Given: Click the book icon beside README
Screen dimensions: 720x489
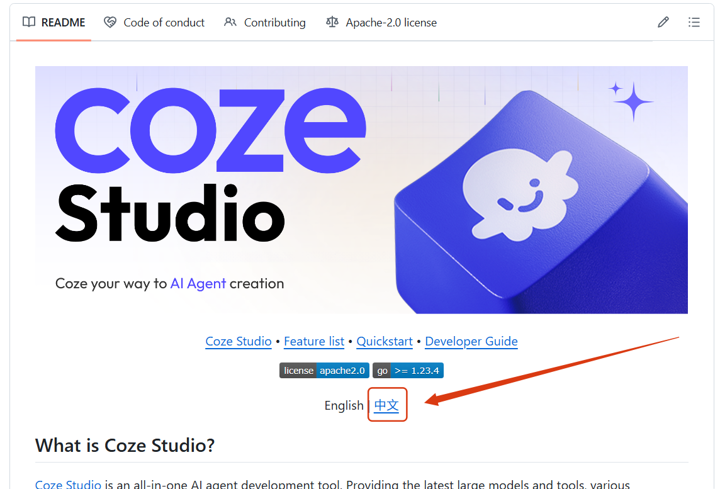Looking at the screenshot, I should point(29,22).
